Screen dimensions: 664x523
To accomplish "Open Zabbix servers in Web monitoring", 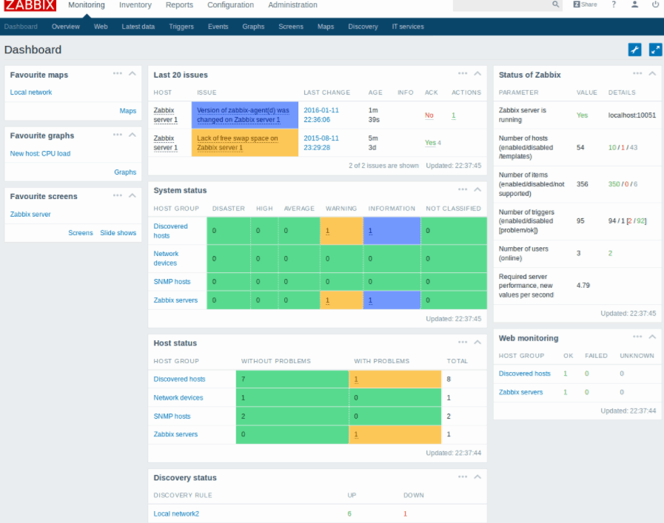I will pos(520,392).
